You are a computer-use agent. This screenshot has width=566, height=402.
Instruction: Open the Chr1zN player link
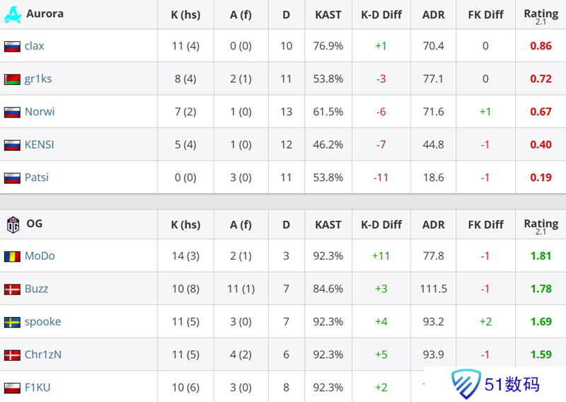coord(43,355)
